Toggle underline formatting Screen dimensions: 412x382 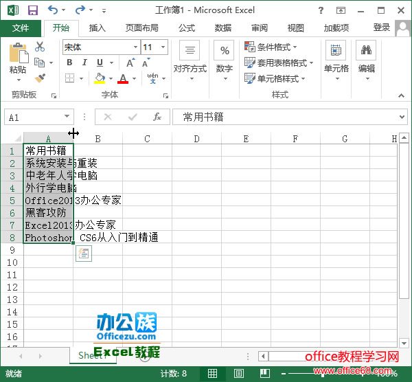[x=100, y=63]
